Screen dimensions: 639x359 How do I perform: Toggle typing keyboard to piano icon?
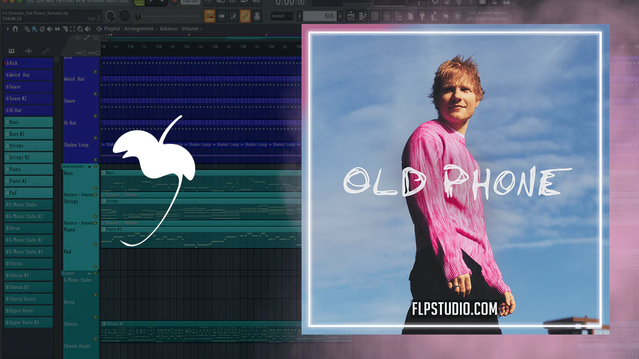coord(210,16)
